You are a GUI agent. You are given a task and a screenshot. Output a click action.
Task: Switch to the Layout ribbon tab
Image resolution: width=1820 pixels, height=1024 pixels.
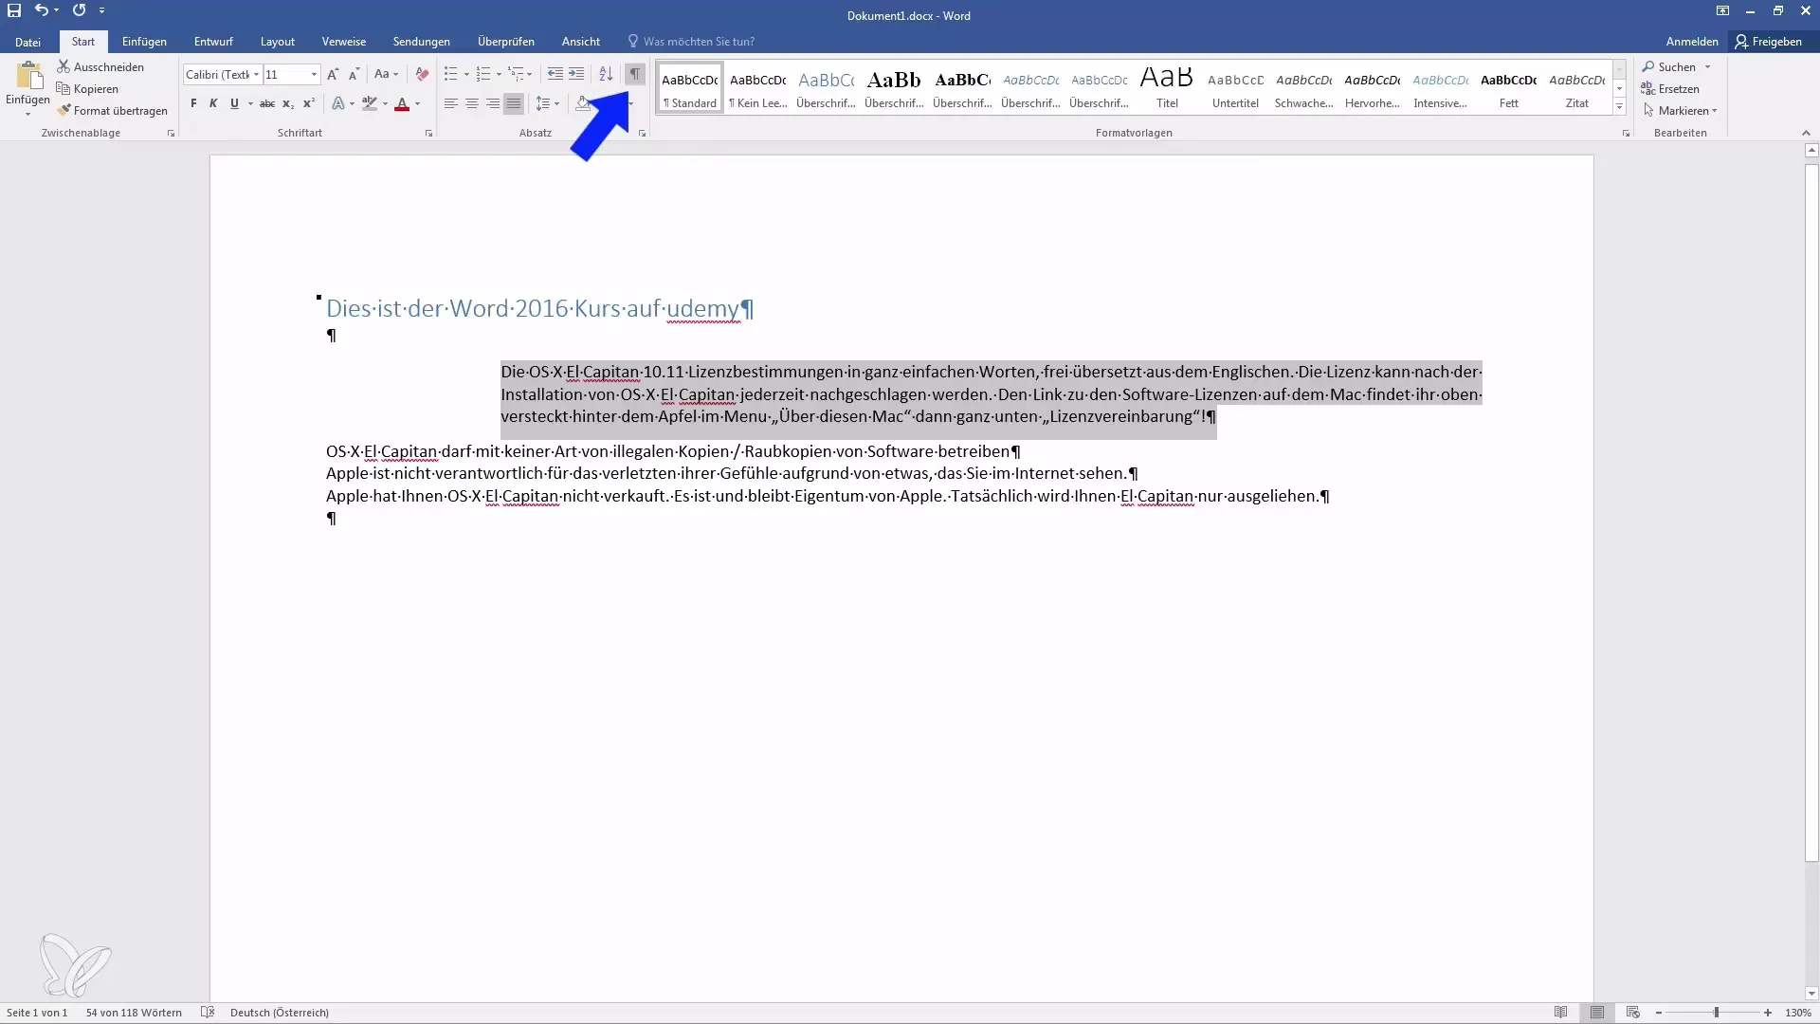(278, 42)
